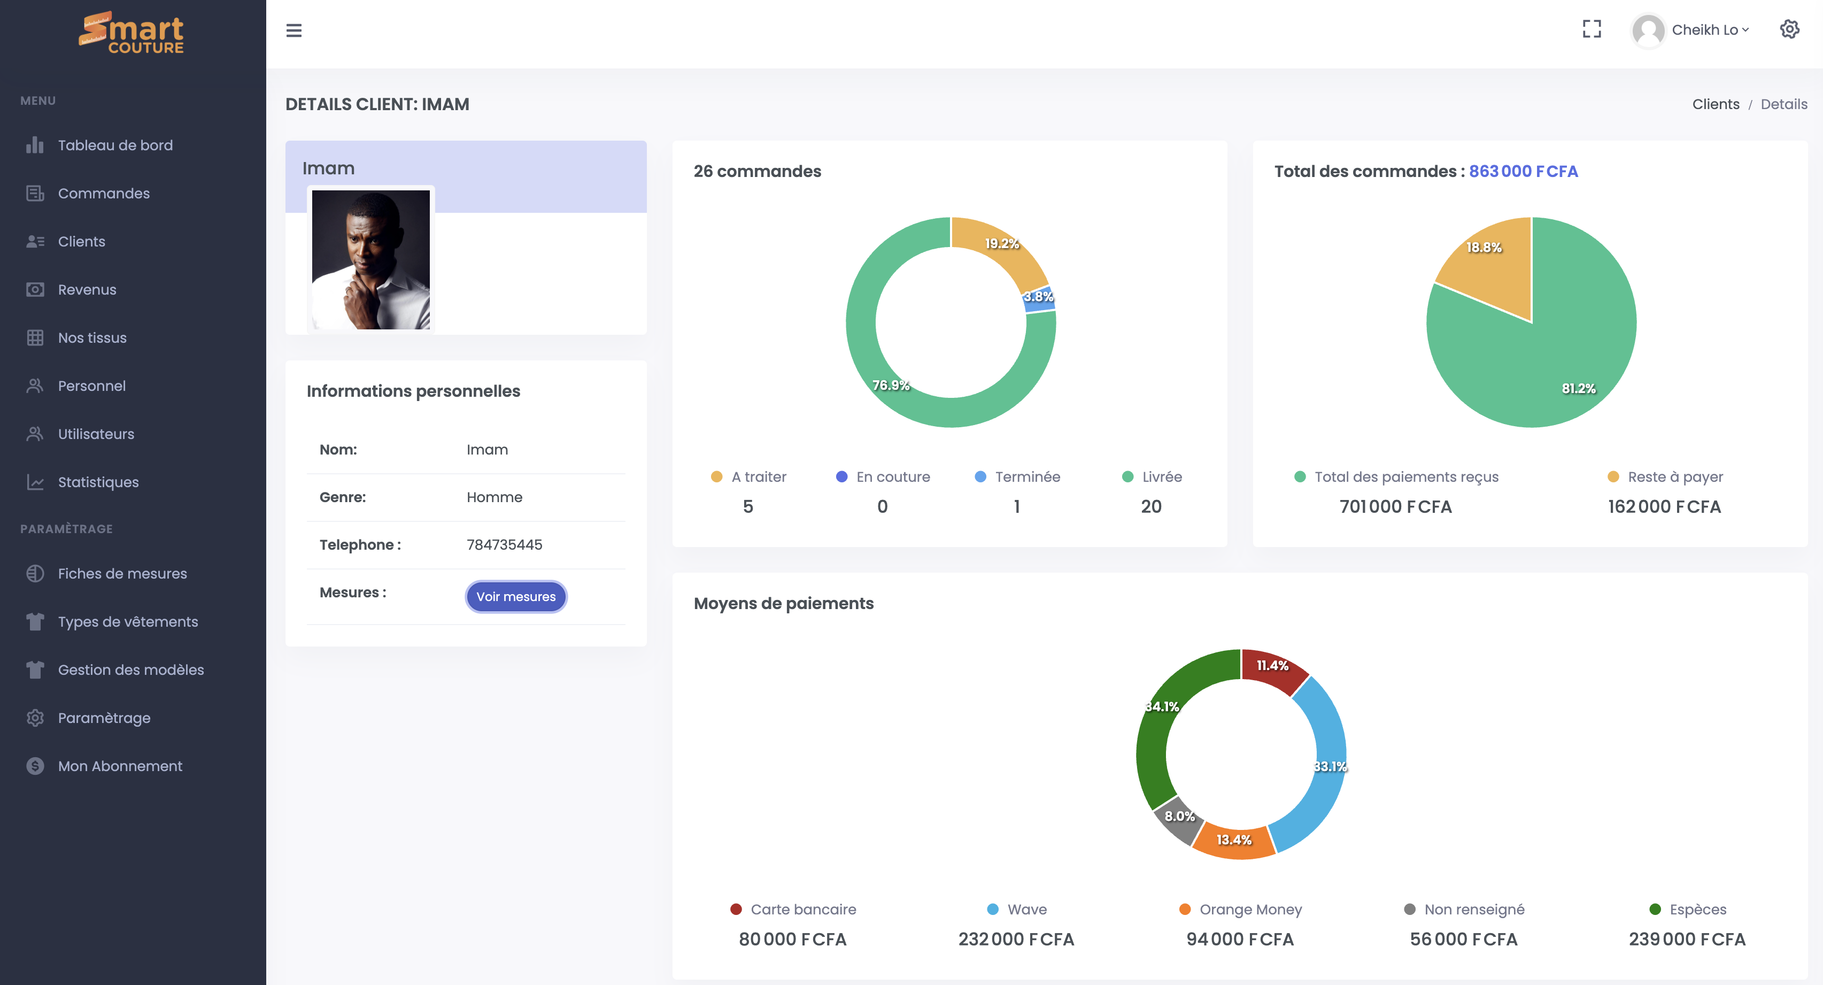Navigate to Clients menu item
This screenshot has height=985, width=1823.
tap(81, 241)
